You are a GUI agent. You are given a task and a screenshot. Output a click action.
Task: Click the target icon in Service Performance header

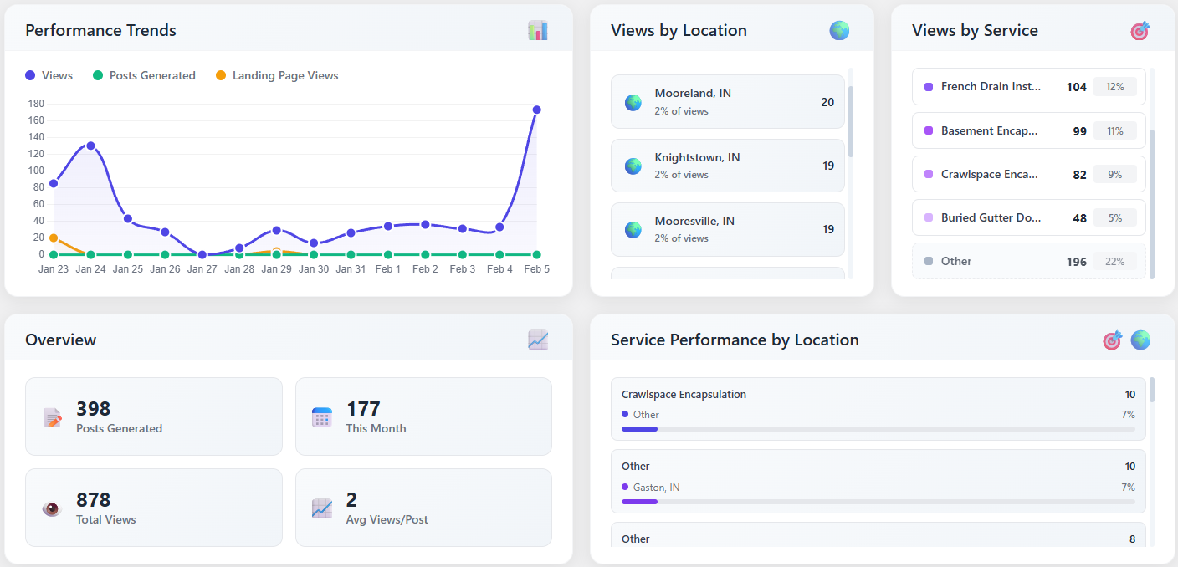(x=1112, y=340)
